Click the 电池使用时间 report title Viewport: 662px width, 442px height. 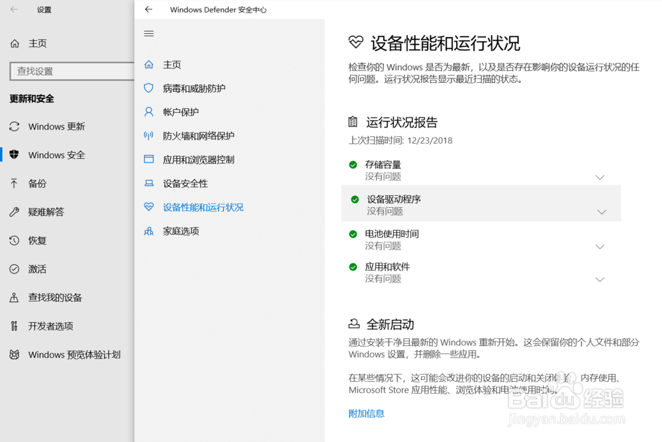(x=392, y=234)
